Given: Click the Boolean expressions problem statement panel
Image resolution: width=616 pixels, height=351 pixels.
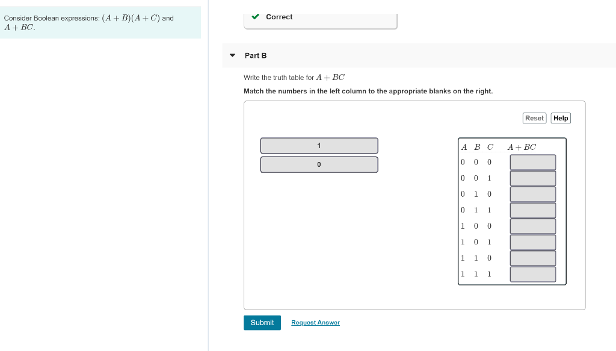Looking at the screenshot, I should coord(100,22).
